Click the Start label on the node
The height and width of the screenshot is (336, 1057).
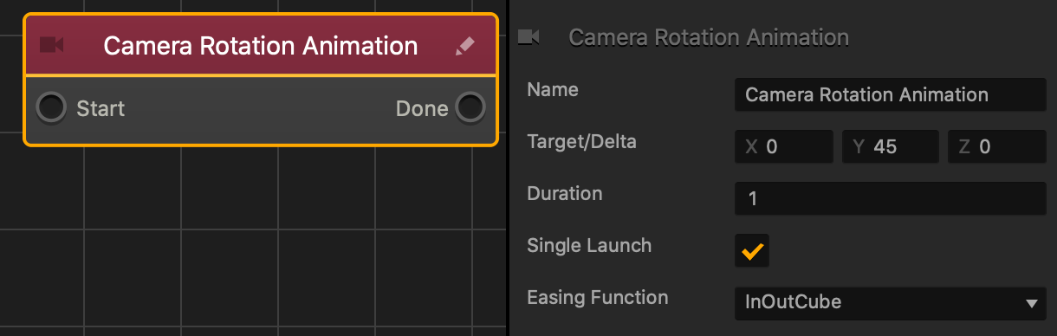[x=101, y=108]
